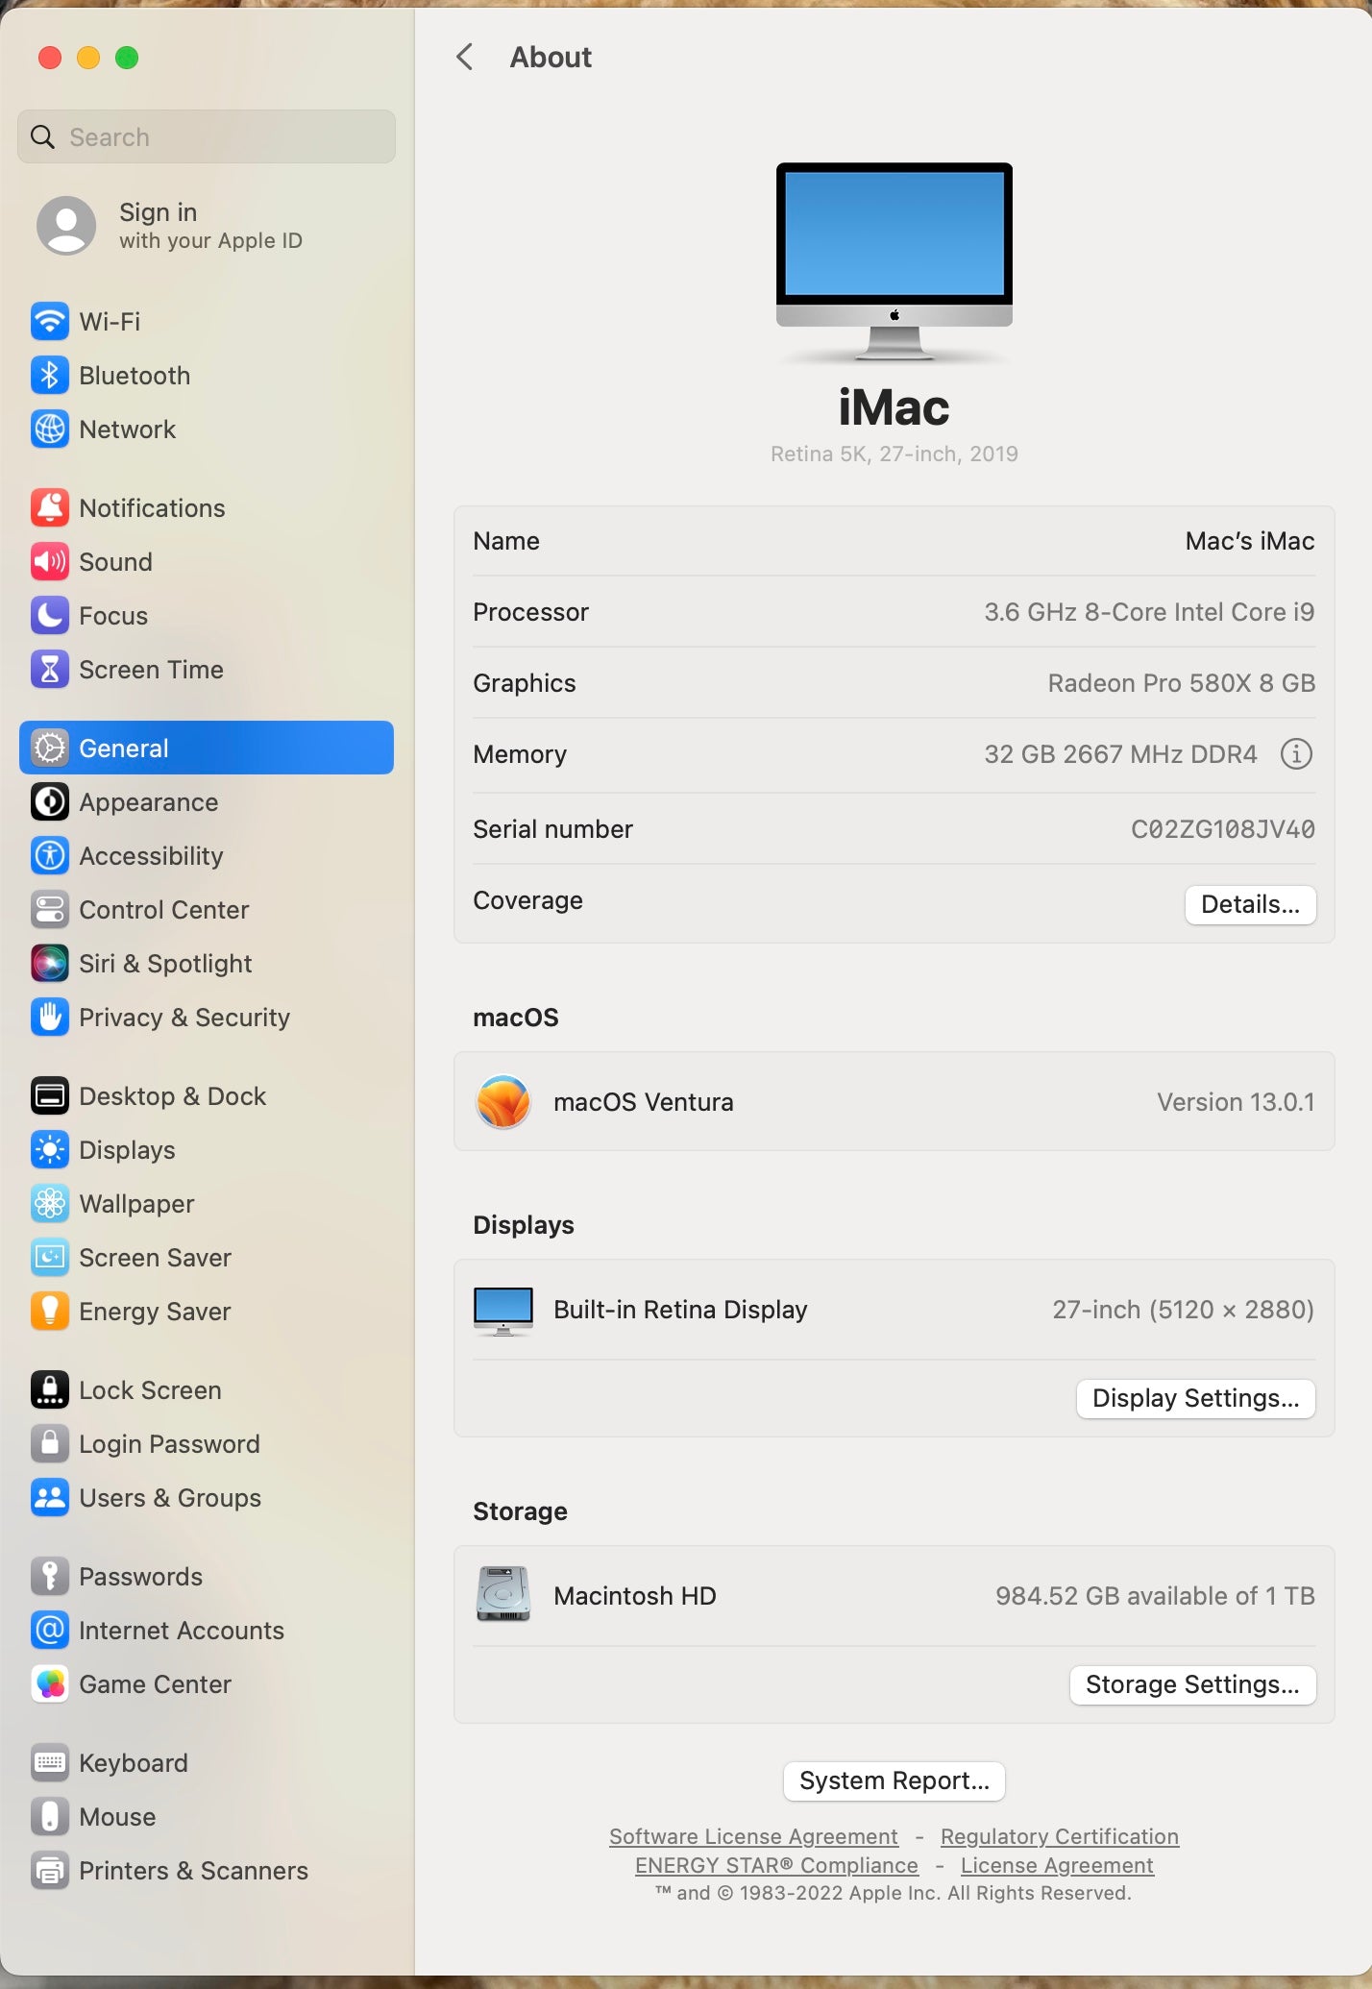Image resolution: width=1372 pixels, height=1989 pixels.
Task: Open ENERGY STAR Compliance link
Action: 776,1865
